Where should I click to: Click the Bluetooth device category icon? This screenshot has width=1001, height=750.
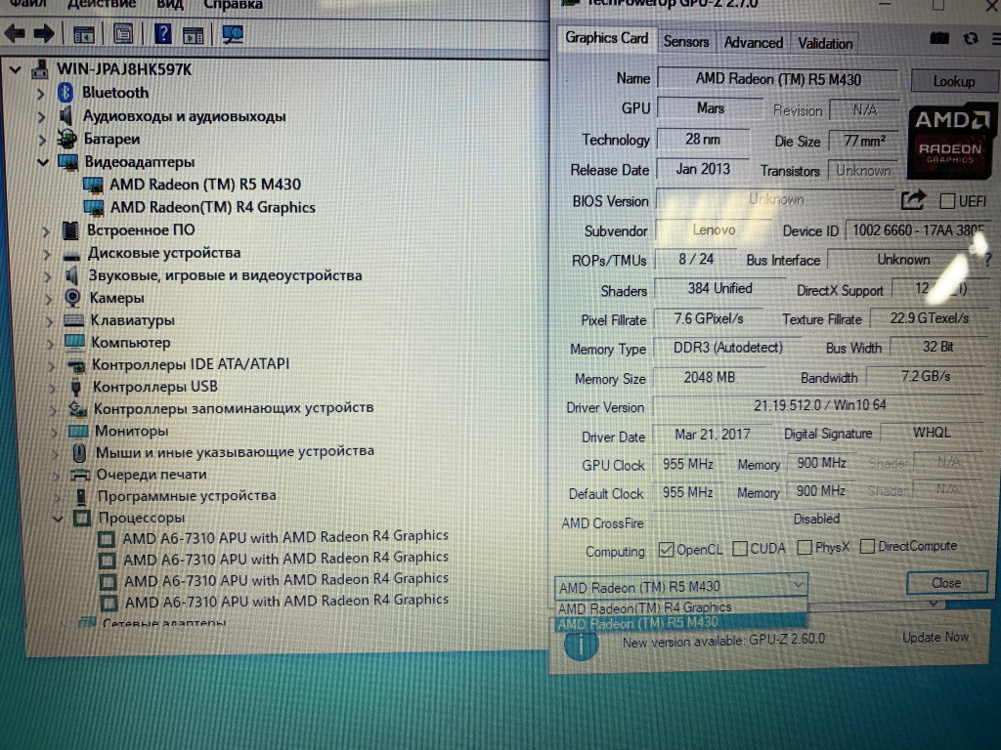65,93
